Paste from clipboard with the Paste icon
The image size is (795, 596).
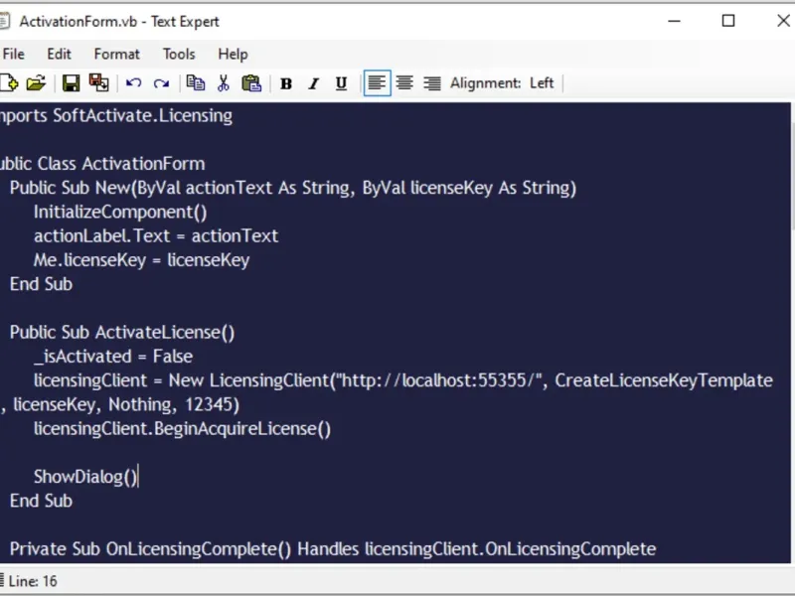251,82
